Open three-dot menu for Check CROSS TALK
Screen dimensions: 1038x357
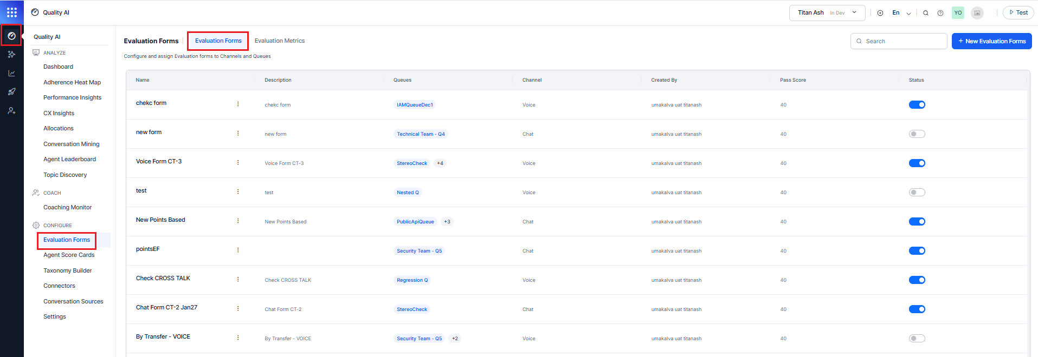click(238, 279)
